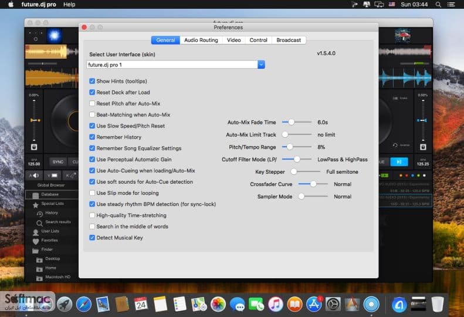Click the History clock icon in browser

[40, 214]
